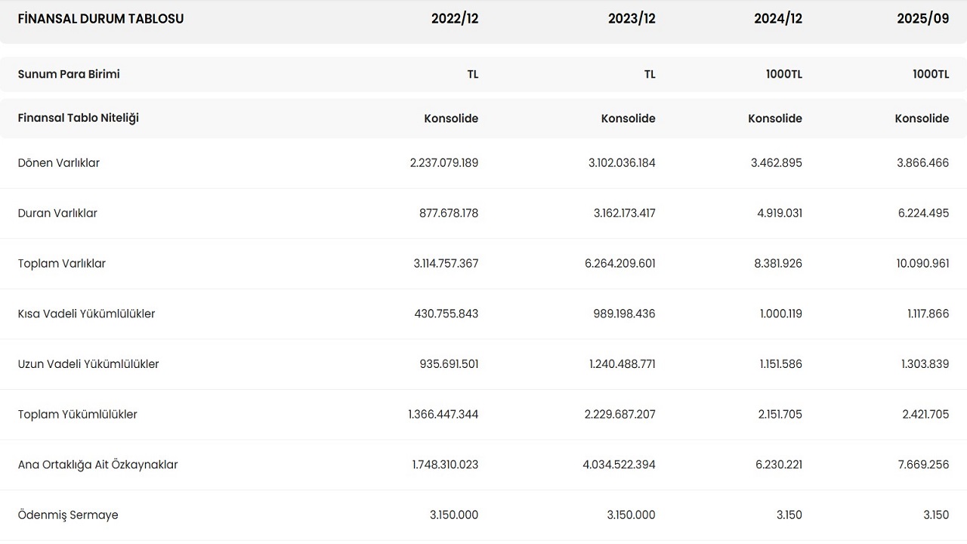Click the Duran Varlıklar row label
967x544 pixels.
(57, 213)
